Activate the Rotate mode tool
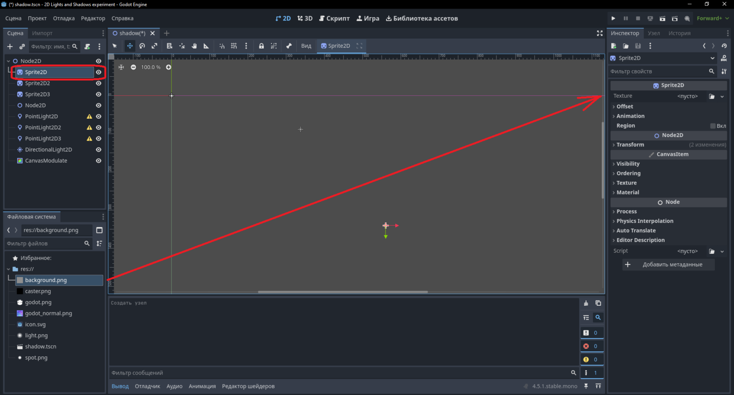 click(x=142, y=46)
